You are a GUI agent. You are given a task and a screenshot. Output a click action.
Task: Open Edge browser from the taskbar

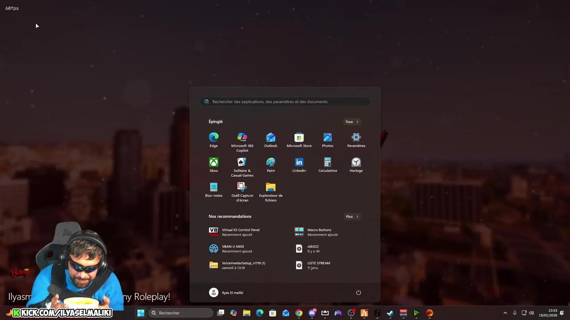point(260,313)
